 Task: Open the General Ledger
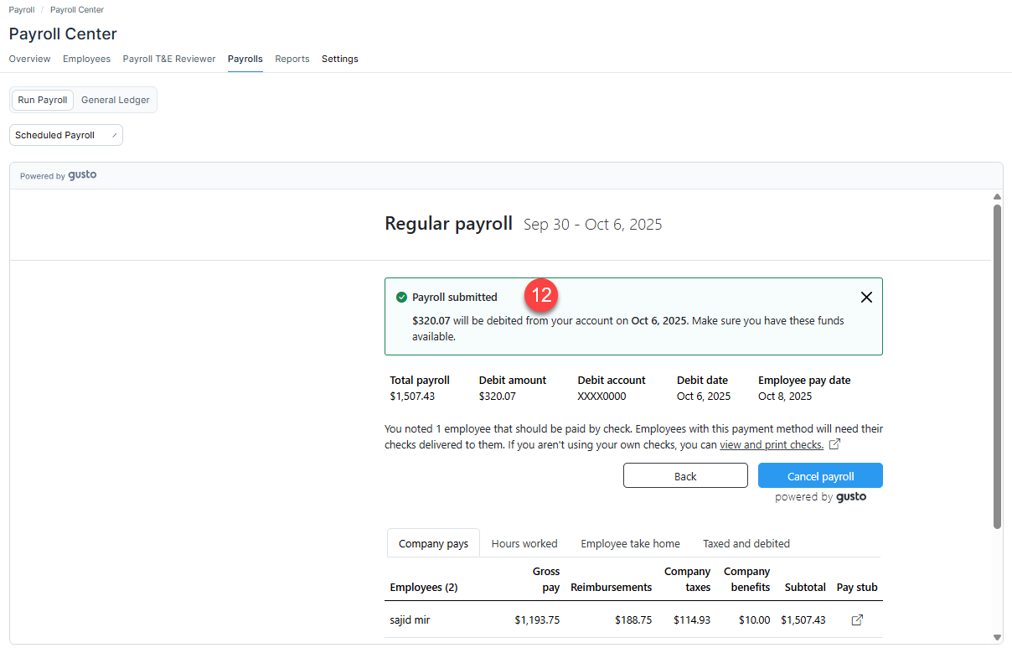115,100
